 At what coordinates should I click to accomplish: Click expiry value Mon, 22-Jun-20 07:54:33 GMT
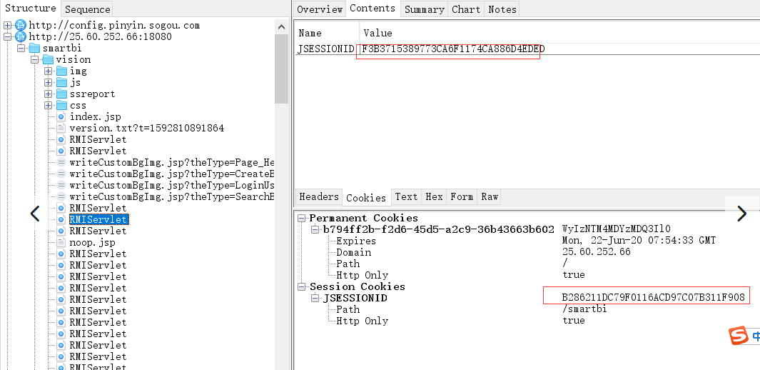[x=639, y=241]
